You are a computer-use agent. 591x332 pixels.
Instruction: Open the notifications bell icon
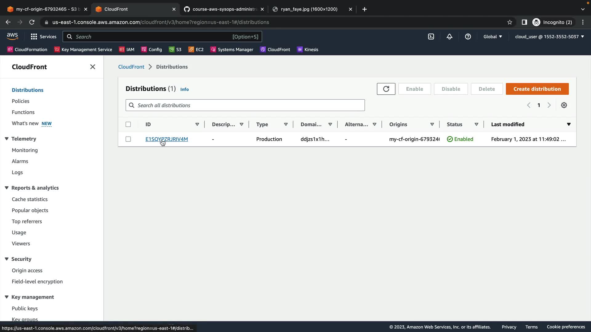(x=449, y=37)
